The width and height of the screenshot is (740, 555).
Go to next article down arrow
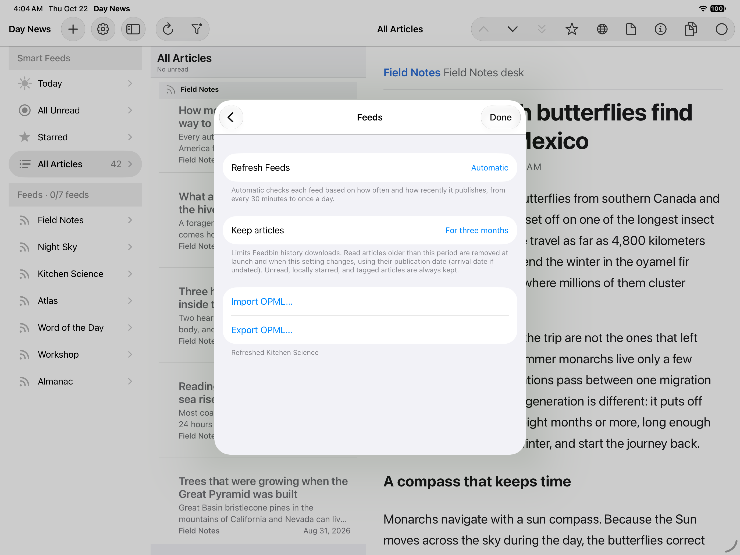coord(513,29)
